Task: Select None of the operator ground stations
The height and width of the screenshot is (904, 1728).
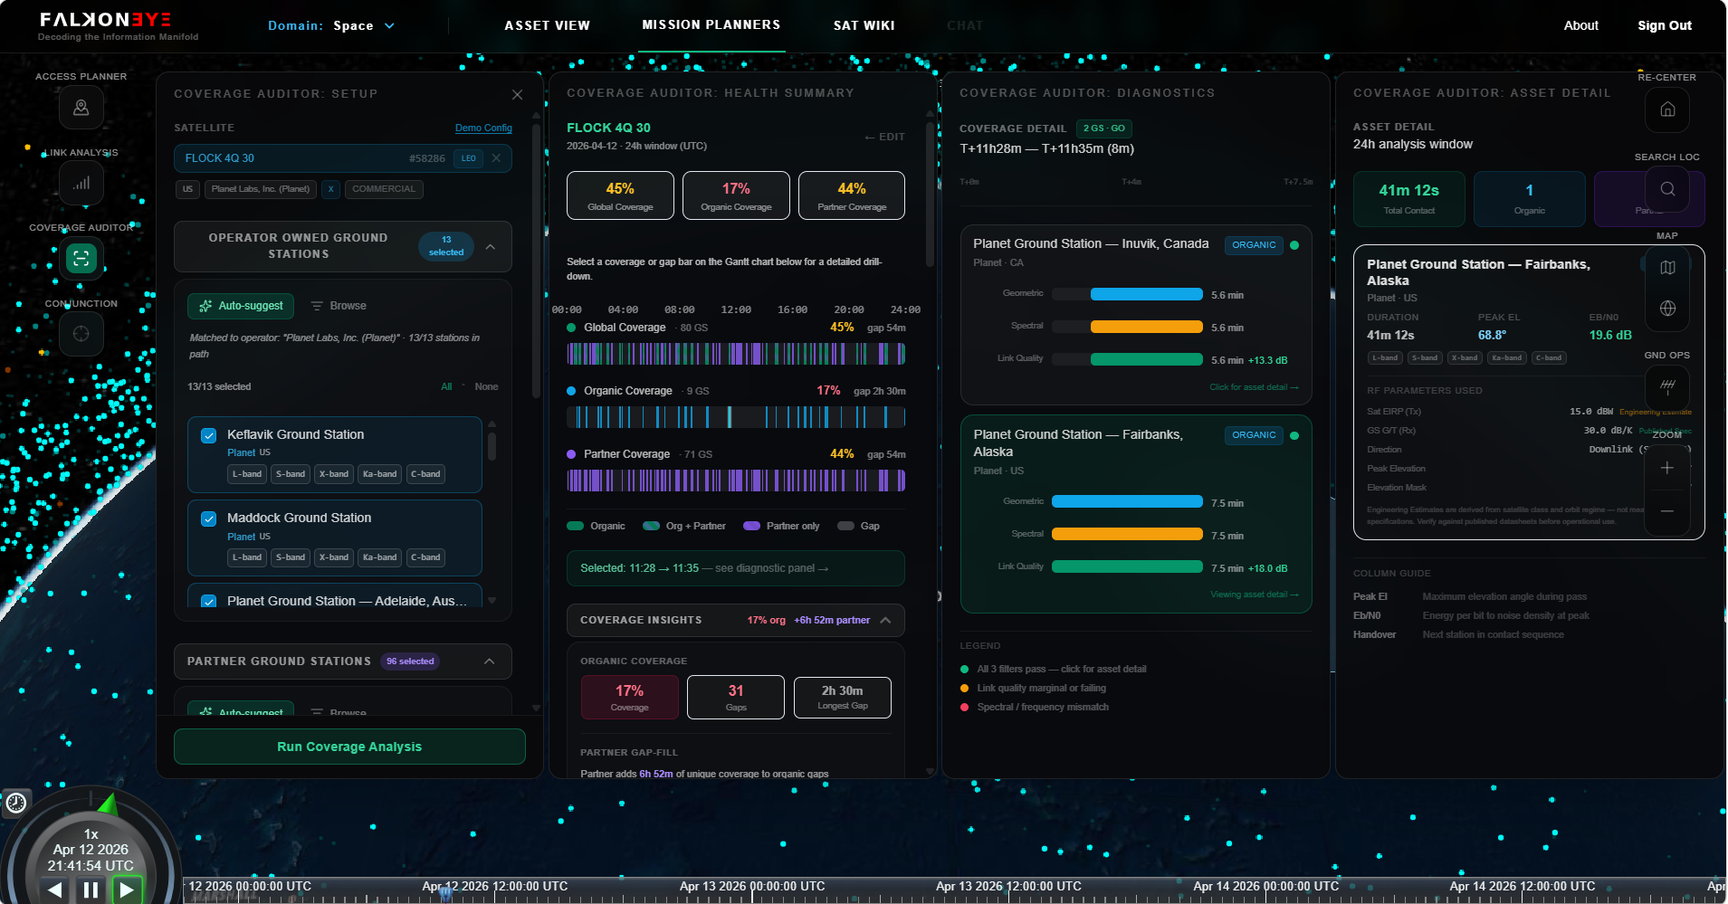Action: point(486,386)
